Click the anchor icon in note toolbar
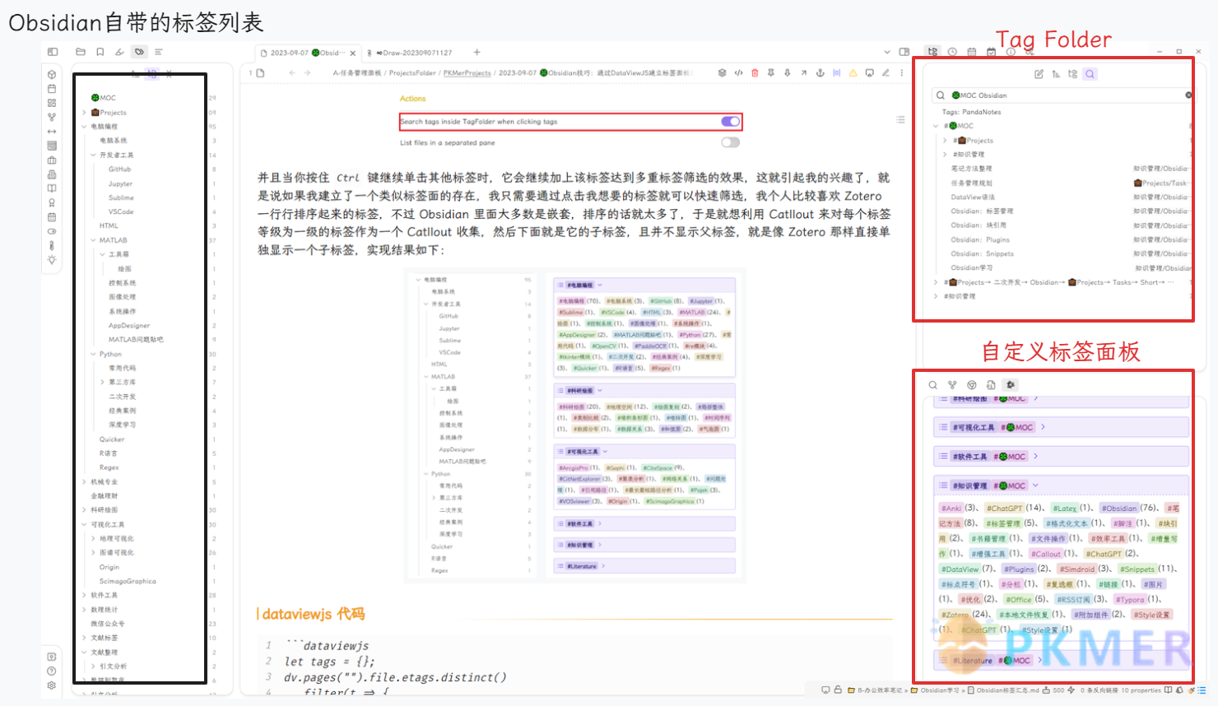The width and height of the screenshot is (1218, 706). click(x=820, y=72)
